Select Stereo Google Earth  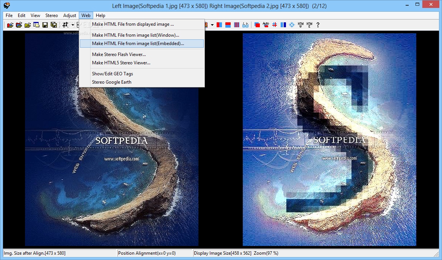coord(142,82)
